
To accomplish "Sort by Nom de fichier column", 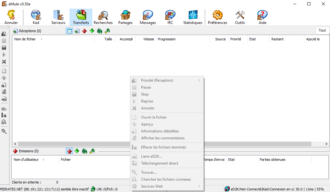I will pyautogui.click(x=53, y=39).
